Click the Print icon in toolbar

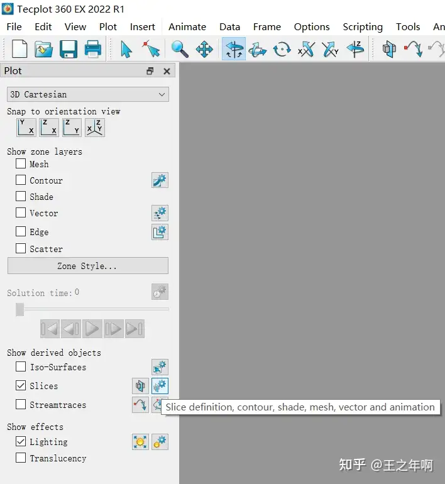pyautogui.click(x=92, y=49)
